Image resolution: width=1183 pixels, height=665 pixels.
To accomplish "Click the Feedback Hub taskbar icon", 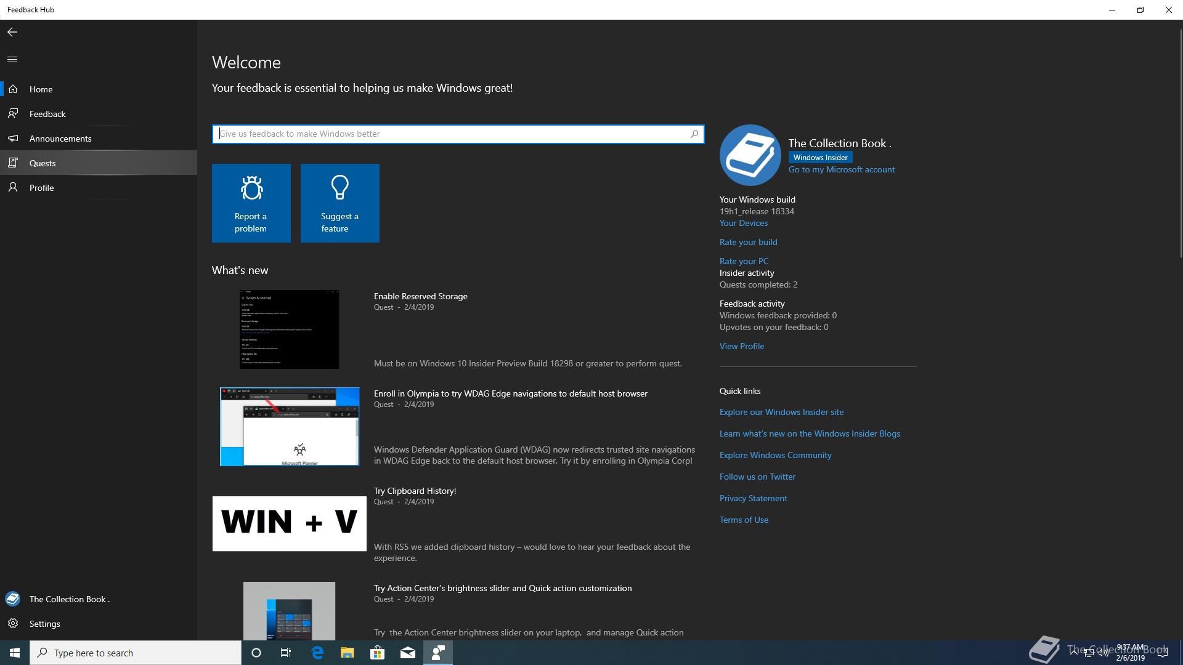I will point(438,653).
